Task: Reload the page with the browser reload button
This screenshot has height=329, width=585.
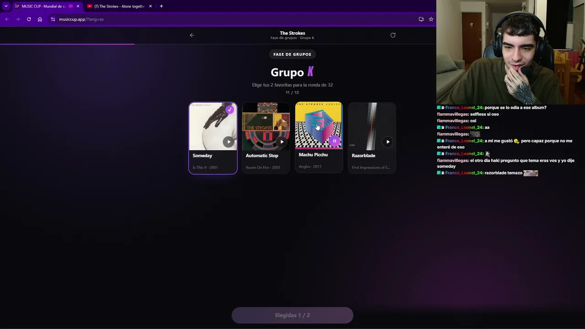Action: [29, 19]
